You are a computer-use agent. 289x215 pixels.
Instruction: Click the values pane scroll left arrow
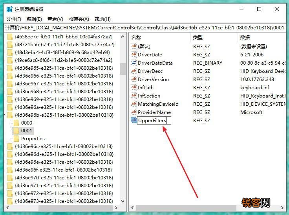coord(132,208)
